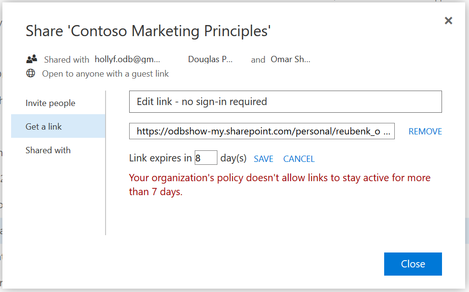Click 'Open to anyone with a guest link'

pos(106,74)
